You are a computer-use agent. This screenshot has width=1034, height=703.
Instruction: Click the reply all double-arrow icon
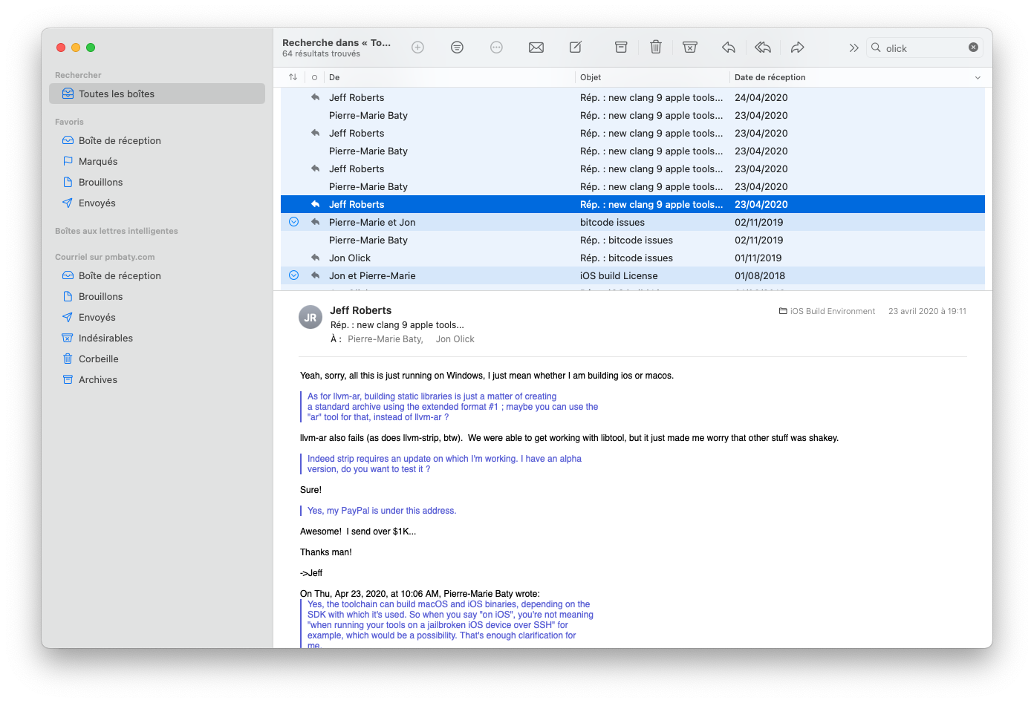click(x=763, y=48)
